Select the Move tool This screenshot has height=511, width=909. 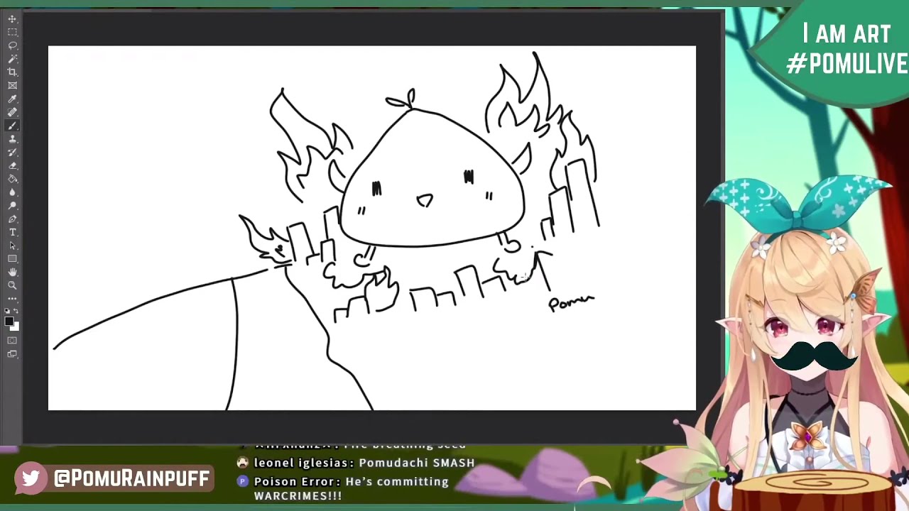click(x=13, y=19)
